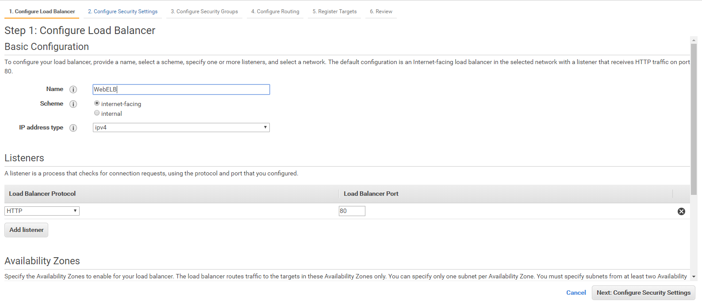Image resolution: width=702 pixels, height=308 pixels.
Task: Select the internal scheme radio button
Action: pyautogui.click(x=97, y=113)
